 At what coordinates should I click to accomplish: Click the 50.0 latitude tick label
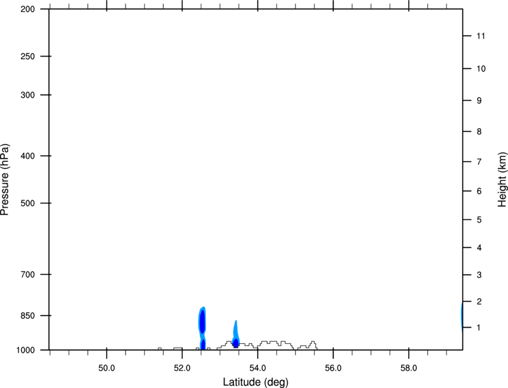(x=106, y=368)
